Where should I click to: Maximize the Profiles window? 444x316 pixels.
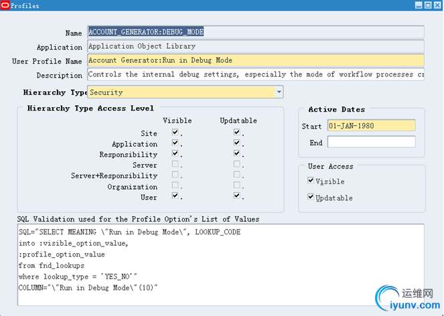(x=427, y=5)
